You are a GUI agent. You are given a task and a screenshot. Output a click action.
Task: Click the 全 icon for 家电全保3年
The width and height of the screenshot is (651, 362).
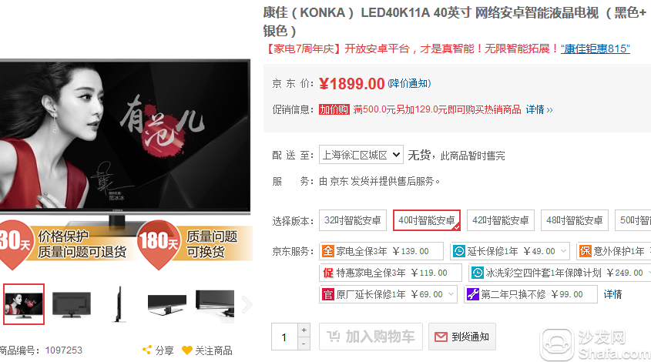[327, 251]
